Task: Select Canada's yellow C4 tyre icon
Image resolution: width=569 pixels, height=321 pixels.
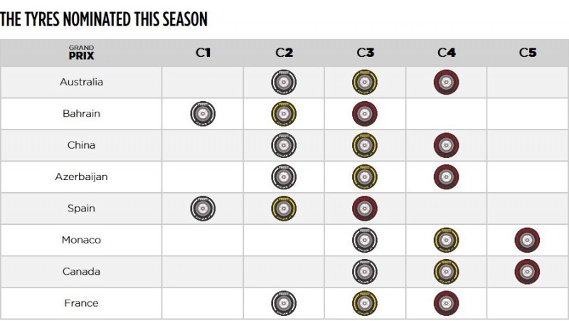Action: [446, 271]
